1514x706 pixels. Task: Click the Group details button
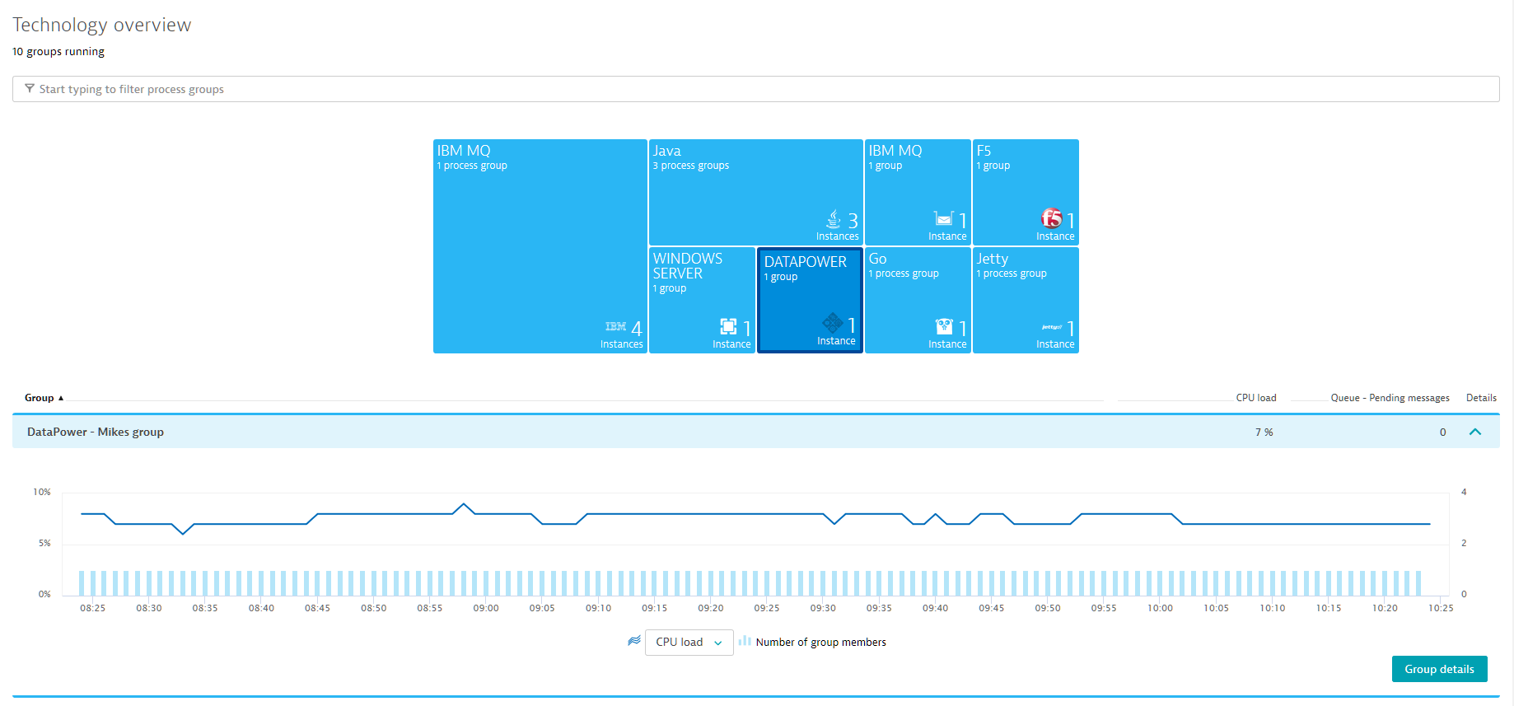click(x=1439, y=669)
